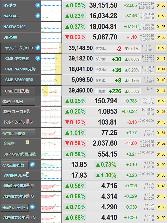
Task: Click the 01:38 timestamp on VXN row
Action: click(x=161, y=175)
